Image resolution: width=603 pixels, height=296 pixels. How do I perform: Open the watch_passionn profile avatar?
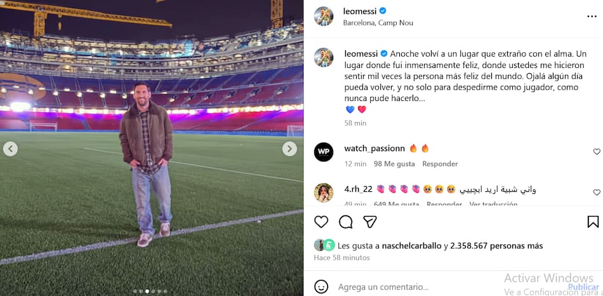click(324, 152)
